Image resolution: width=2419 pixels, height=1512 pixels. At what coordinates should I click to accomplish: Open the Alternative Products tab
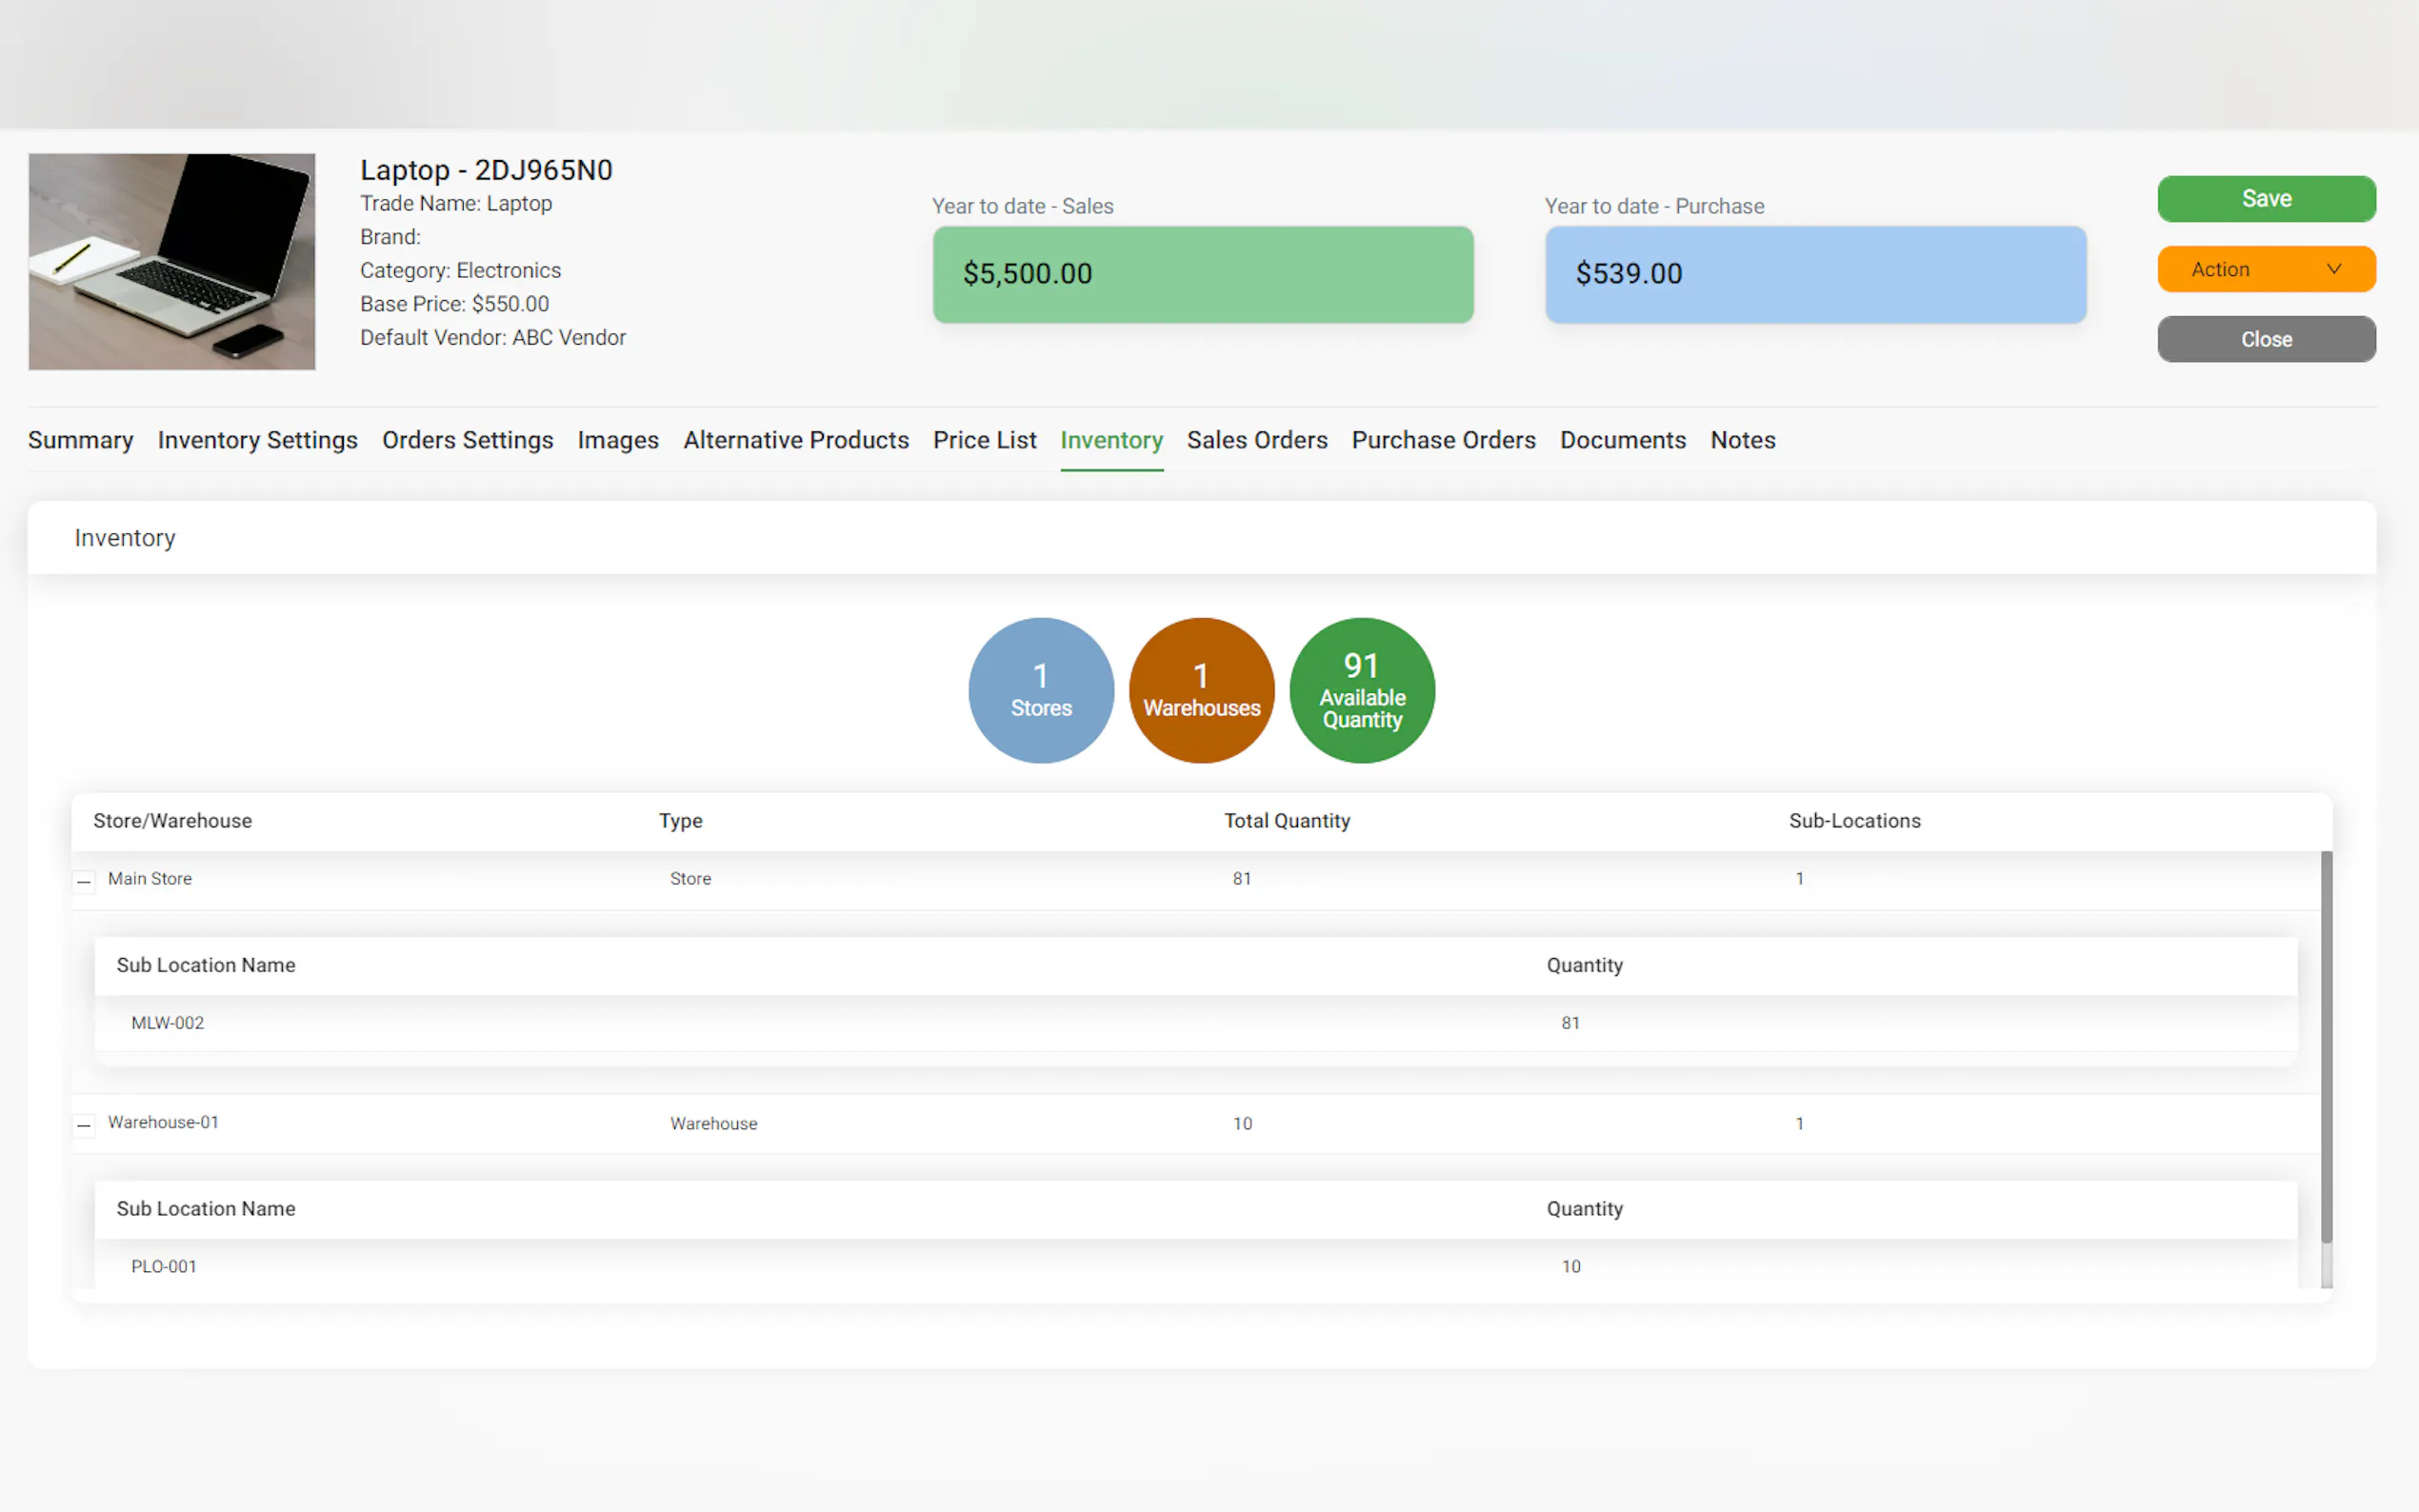tap(795, 440)
